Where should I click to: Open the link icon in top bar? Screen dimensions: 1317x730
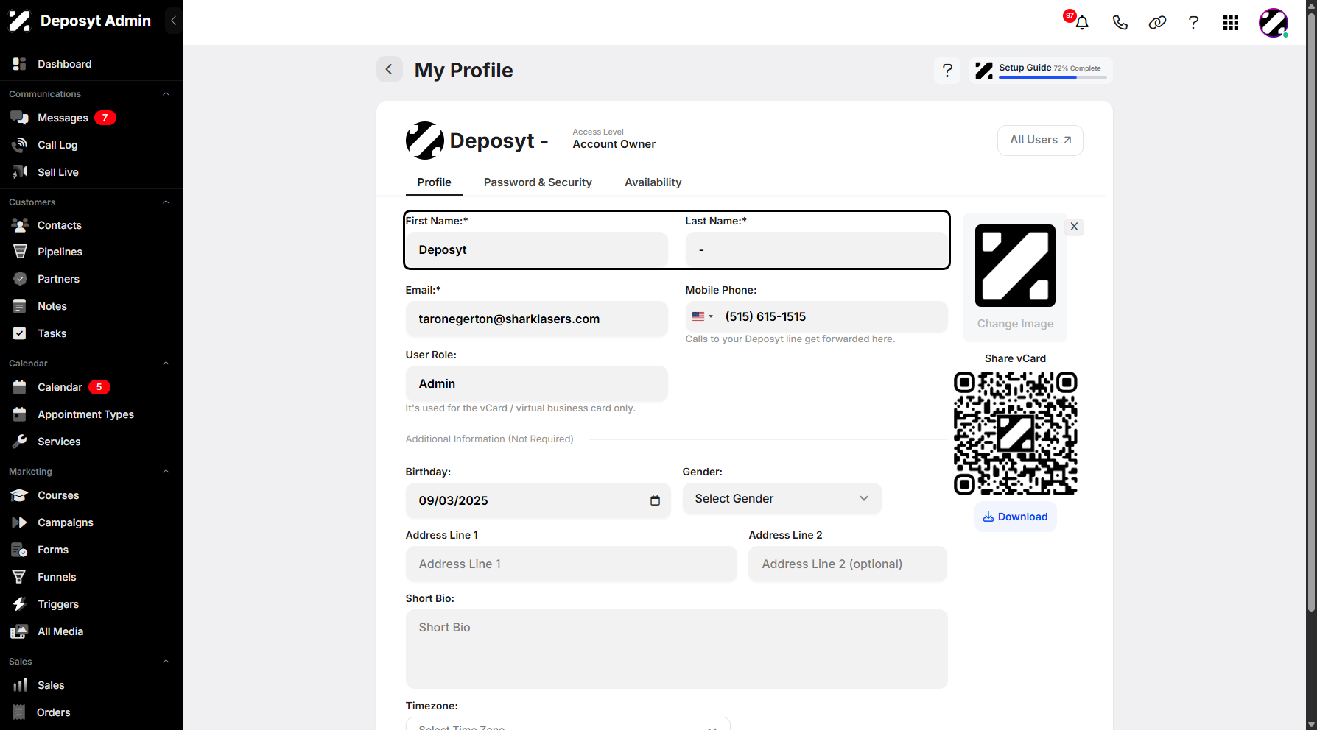click(1157, 23)
